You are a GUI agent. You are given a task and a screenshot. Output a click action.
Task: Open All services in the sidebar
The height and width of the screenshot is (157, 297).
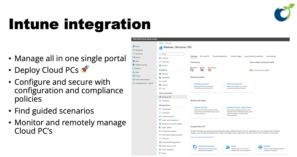tap(138, 54)
